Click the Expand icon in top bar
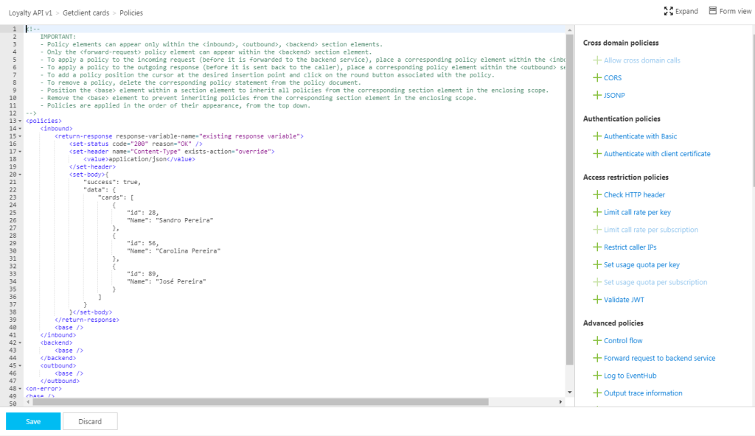 point(668,11)
